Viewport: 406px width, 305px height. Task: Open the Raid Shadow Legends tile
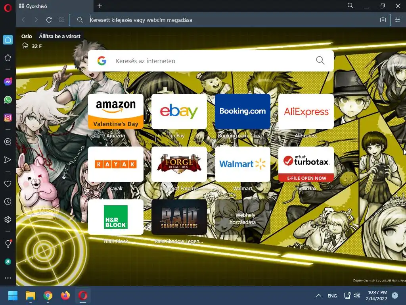(x=179, y=217)
